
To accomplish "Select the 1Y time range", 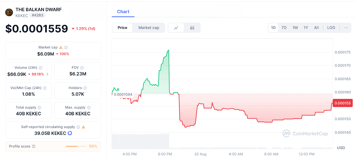I will (x=306, y=28).
